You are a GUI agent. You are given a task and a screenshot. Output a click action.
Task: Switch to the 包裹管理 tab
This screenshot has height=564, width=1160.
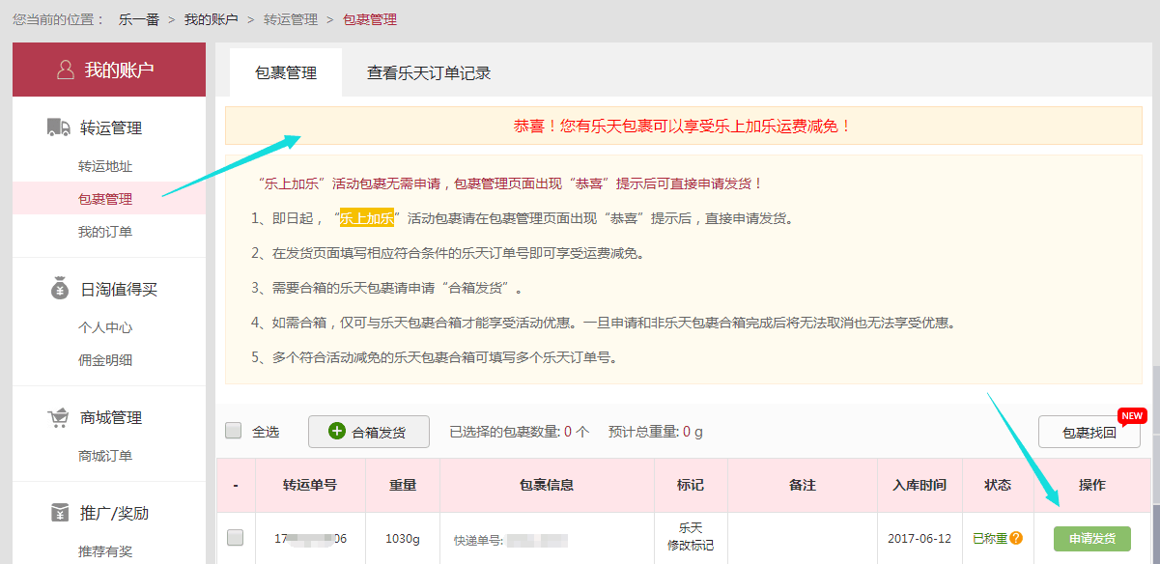point(286,72)
